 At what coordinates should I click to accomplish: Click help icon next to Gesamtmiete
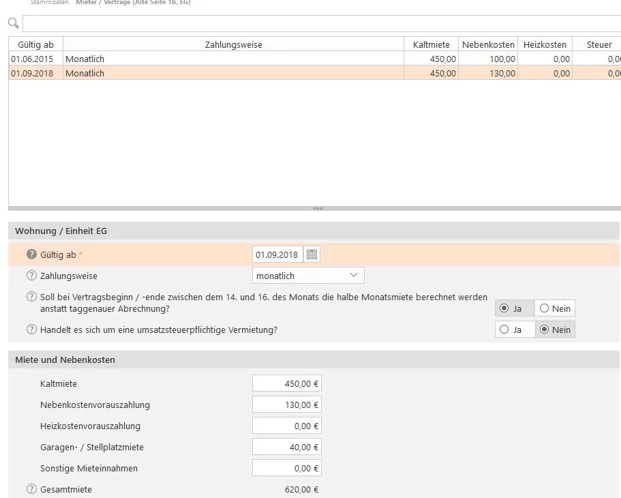tap(31, 489)
